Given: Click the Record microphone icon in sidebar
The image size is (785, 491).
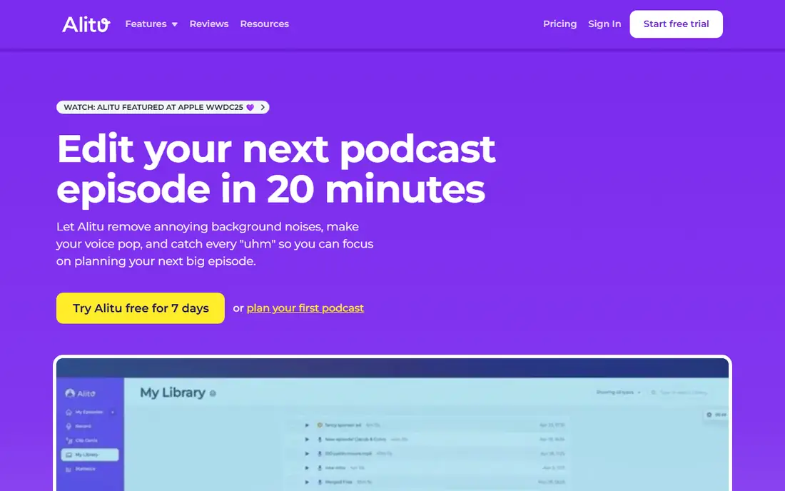Looking at the screenshot, I should (69, 427).
